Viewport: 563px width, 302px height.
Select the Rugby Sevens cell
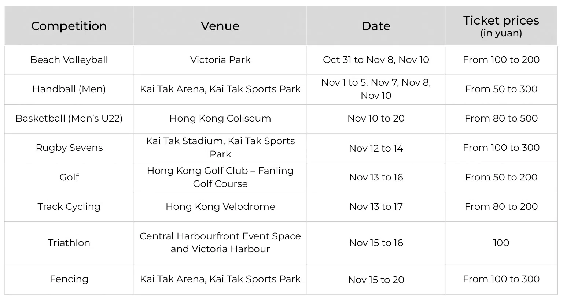tap(69, 148)
